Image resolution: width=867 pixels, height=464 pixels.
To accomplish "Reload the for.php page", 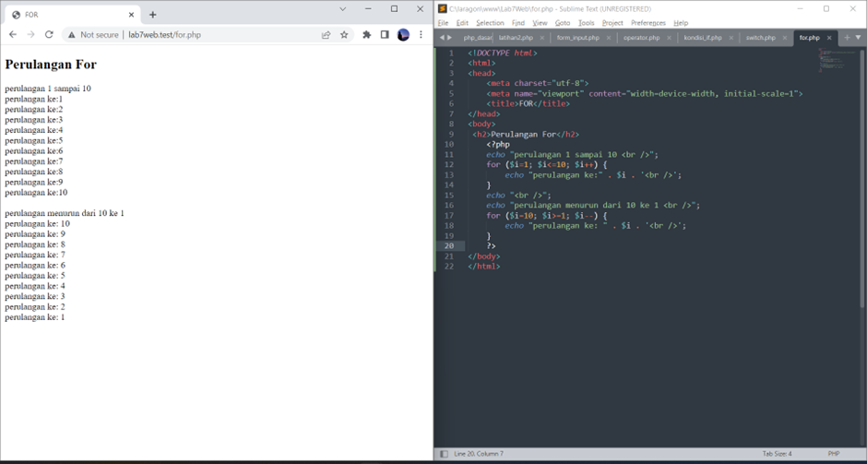I will point(49,34).
